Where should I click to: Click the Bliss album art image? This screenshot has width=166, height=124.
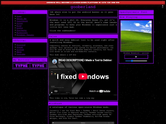pyautogui.click(x=136, y=36)
